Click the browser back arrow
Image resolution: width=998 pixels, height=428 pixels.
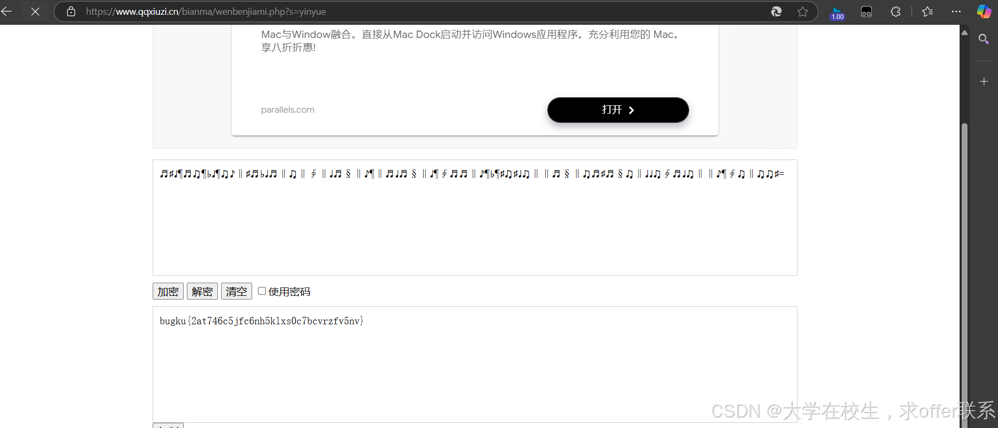(7, 11)
